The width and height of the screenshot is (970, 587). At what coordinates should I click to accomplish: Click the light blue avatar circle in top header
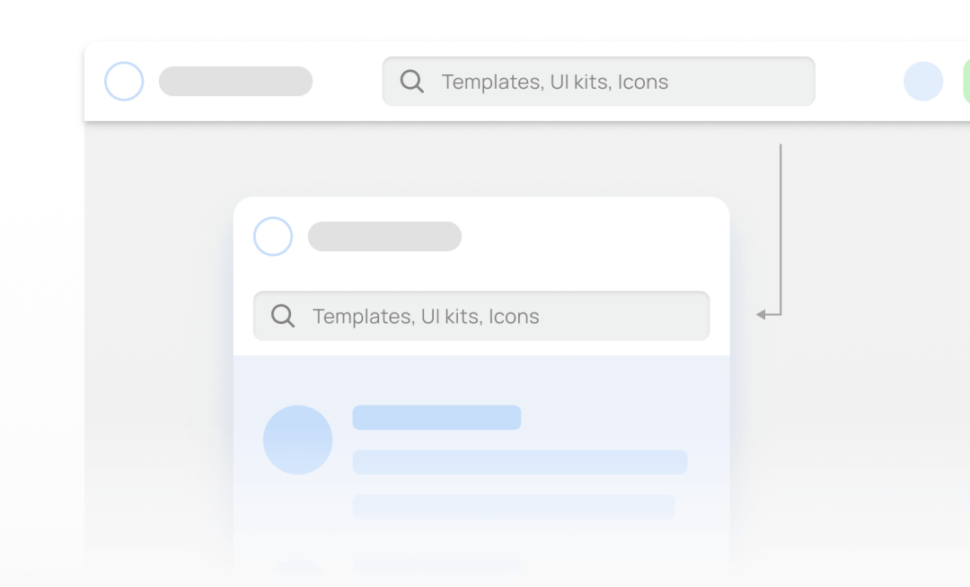(x=923, y=82)
